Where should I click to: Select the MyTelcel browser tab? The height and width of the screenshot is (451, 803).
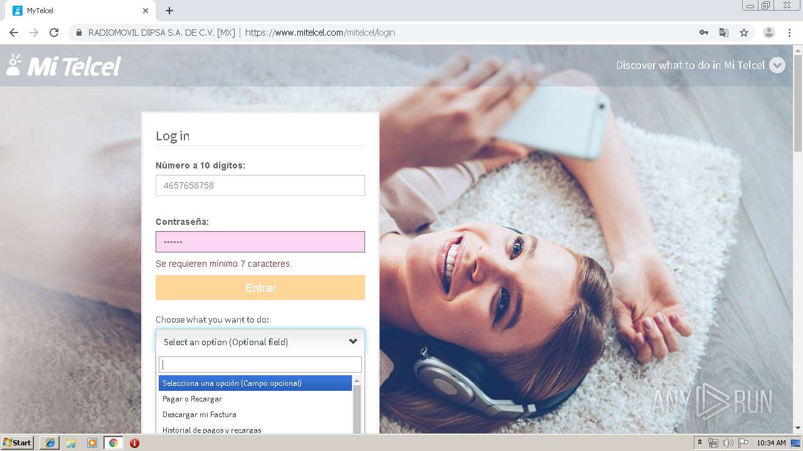pyautogui.click(x=80, y=11)
